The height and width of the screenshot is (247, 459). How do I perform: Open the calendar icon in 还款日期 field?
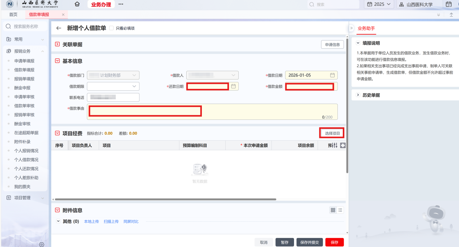click(233, 86)
